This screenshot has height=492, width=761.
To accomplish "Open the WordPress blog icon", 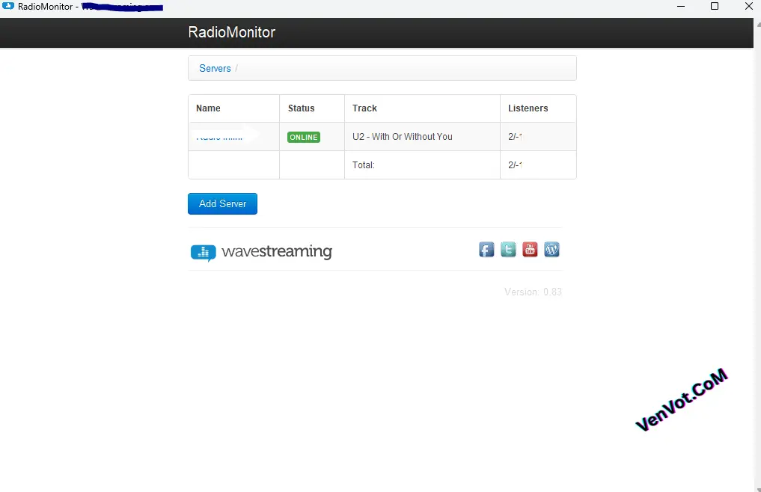I will pos(551,250).
